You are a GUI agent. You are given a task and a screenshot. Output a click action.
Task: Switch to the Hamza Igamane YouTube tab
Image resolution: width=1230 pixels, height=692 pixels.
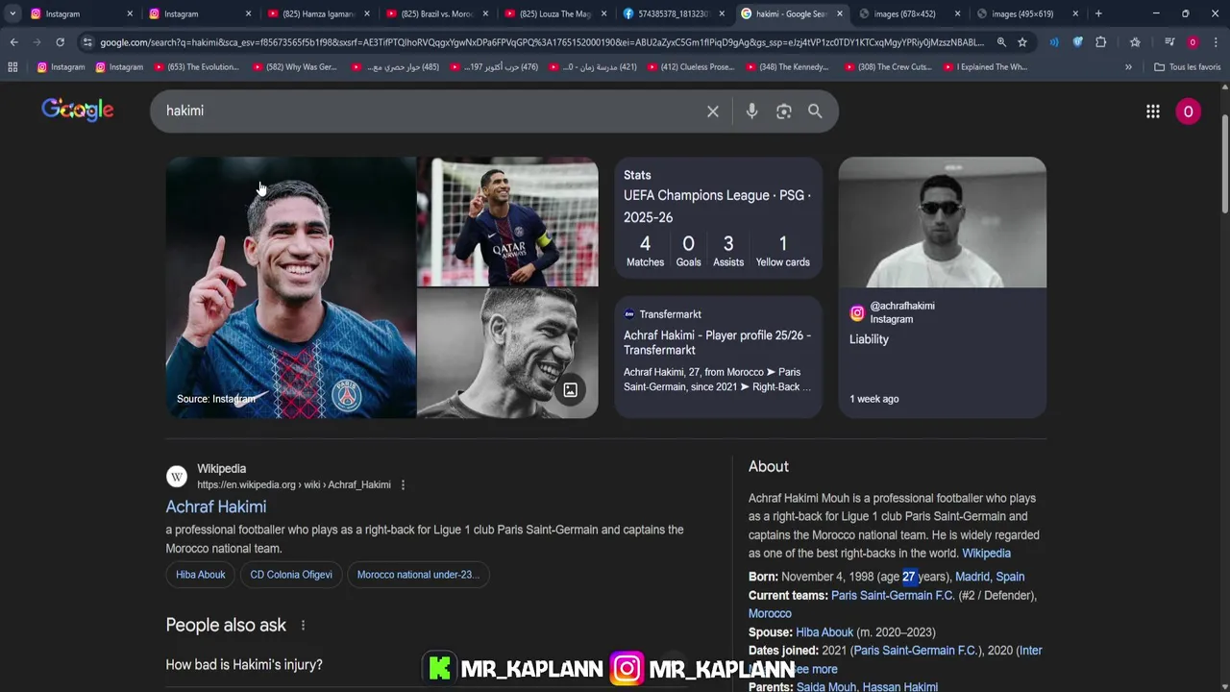point(318,13)
